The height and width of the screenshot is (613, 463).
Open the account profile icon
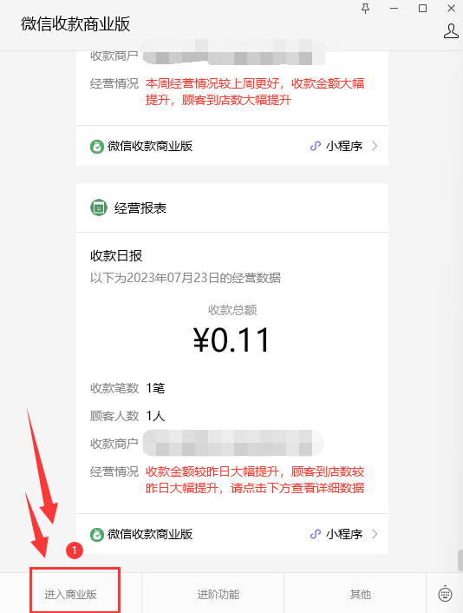coord(451,31)
